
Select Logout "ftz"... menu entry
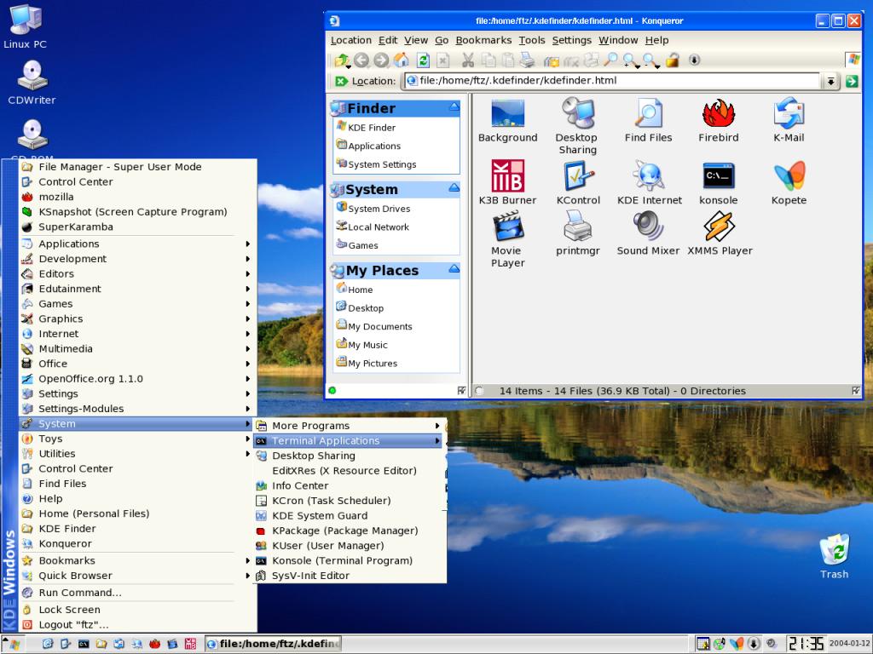pyautogui.click(x=137, y=624)
